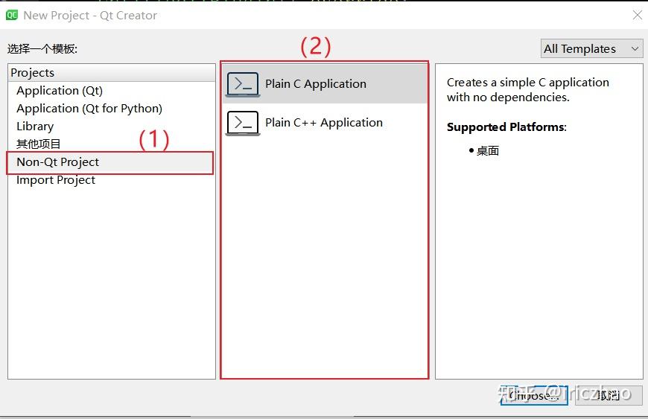Select the 其他项目 category
648x419 pixels.
39,144
